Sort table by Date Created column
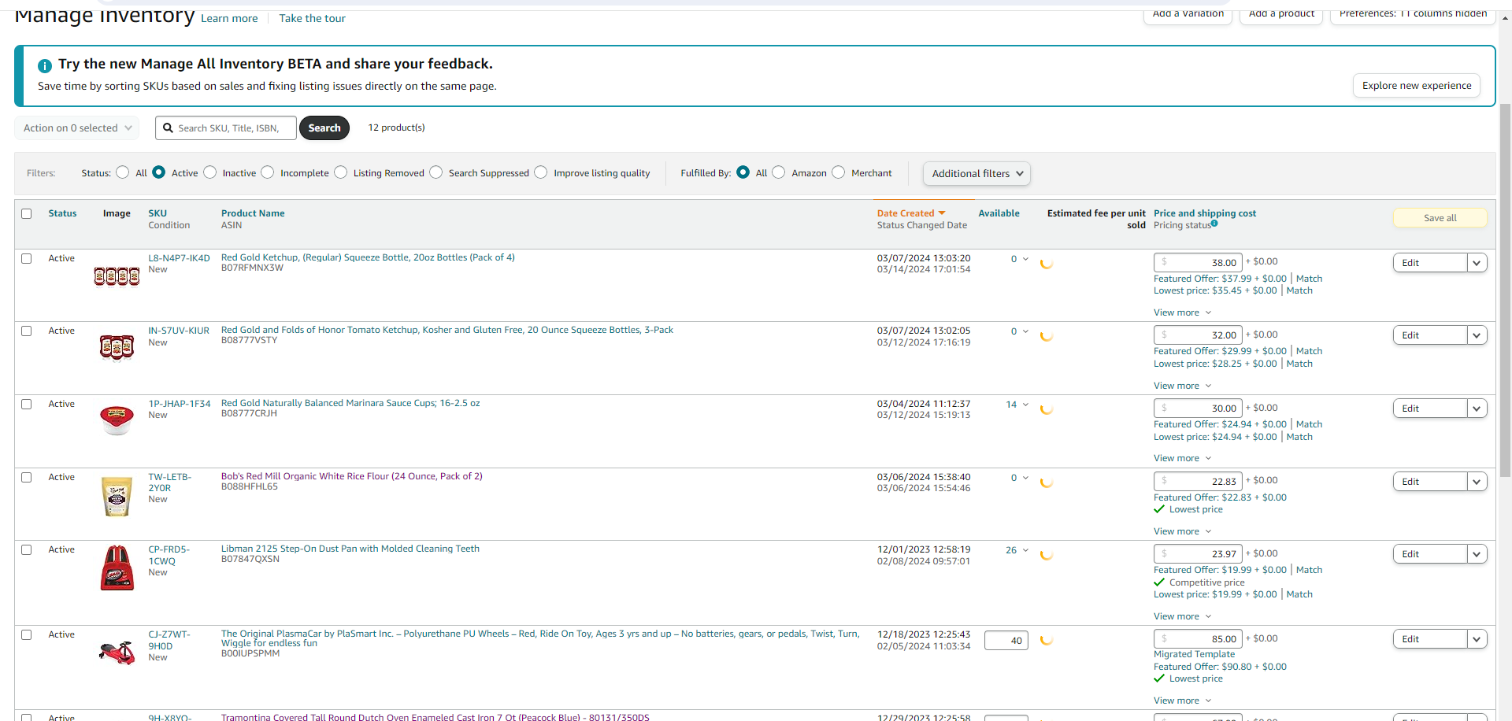Viewport: 1512px width, 721px height. 906,213
